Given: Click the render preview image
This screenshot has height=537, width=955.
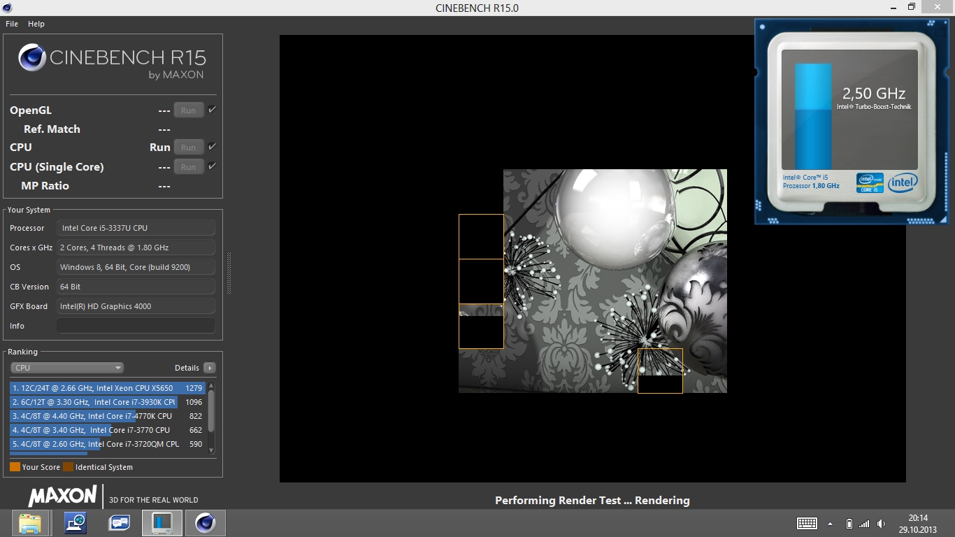Looking at the screenshot, I should (593, 281).
